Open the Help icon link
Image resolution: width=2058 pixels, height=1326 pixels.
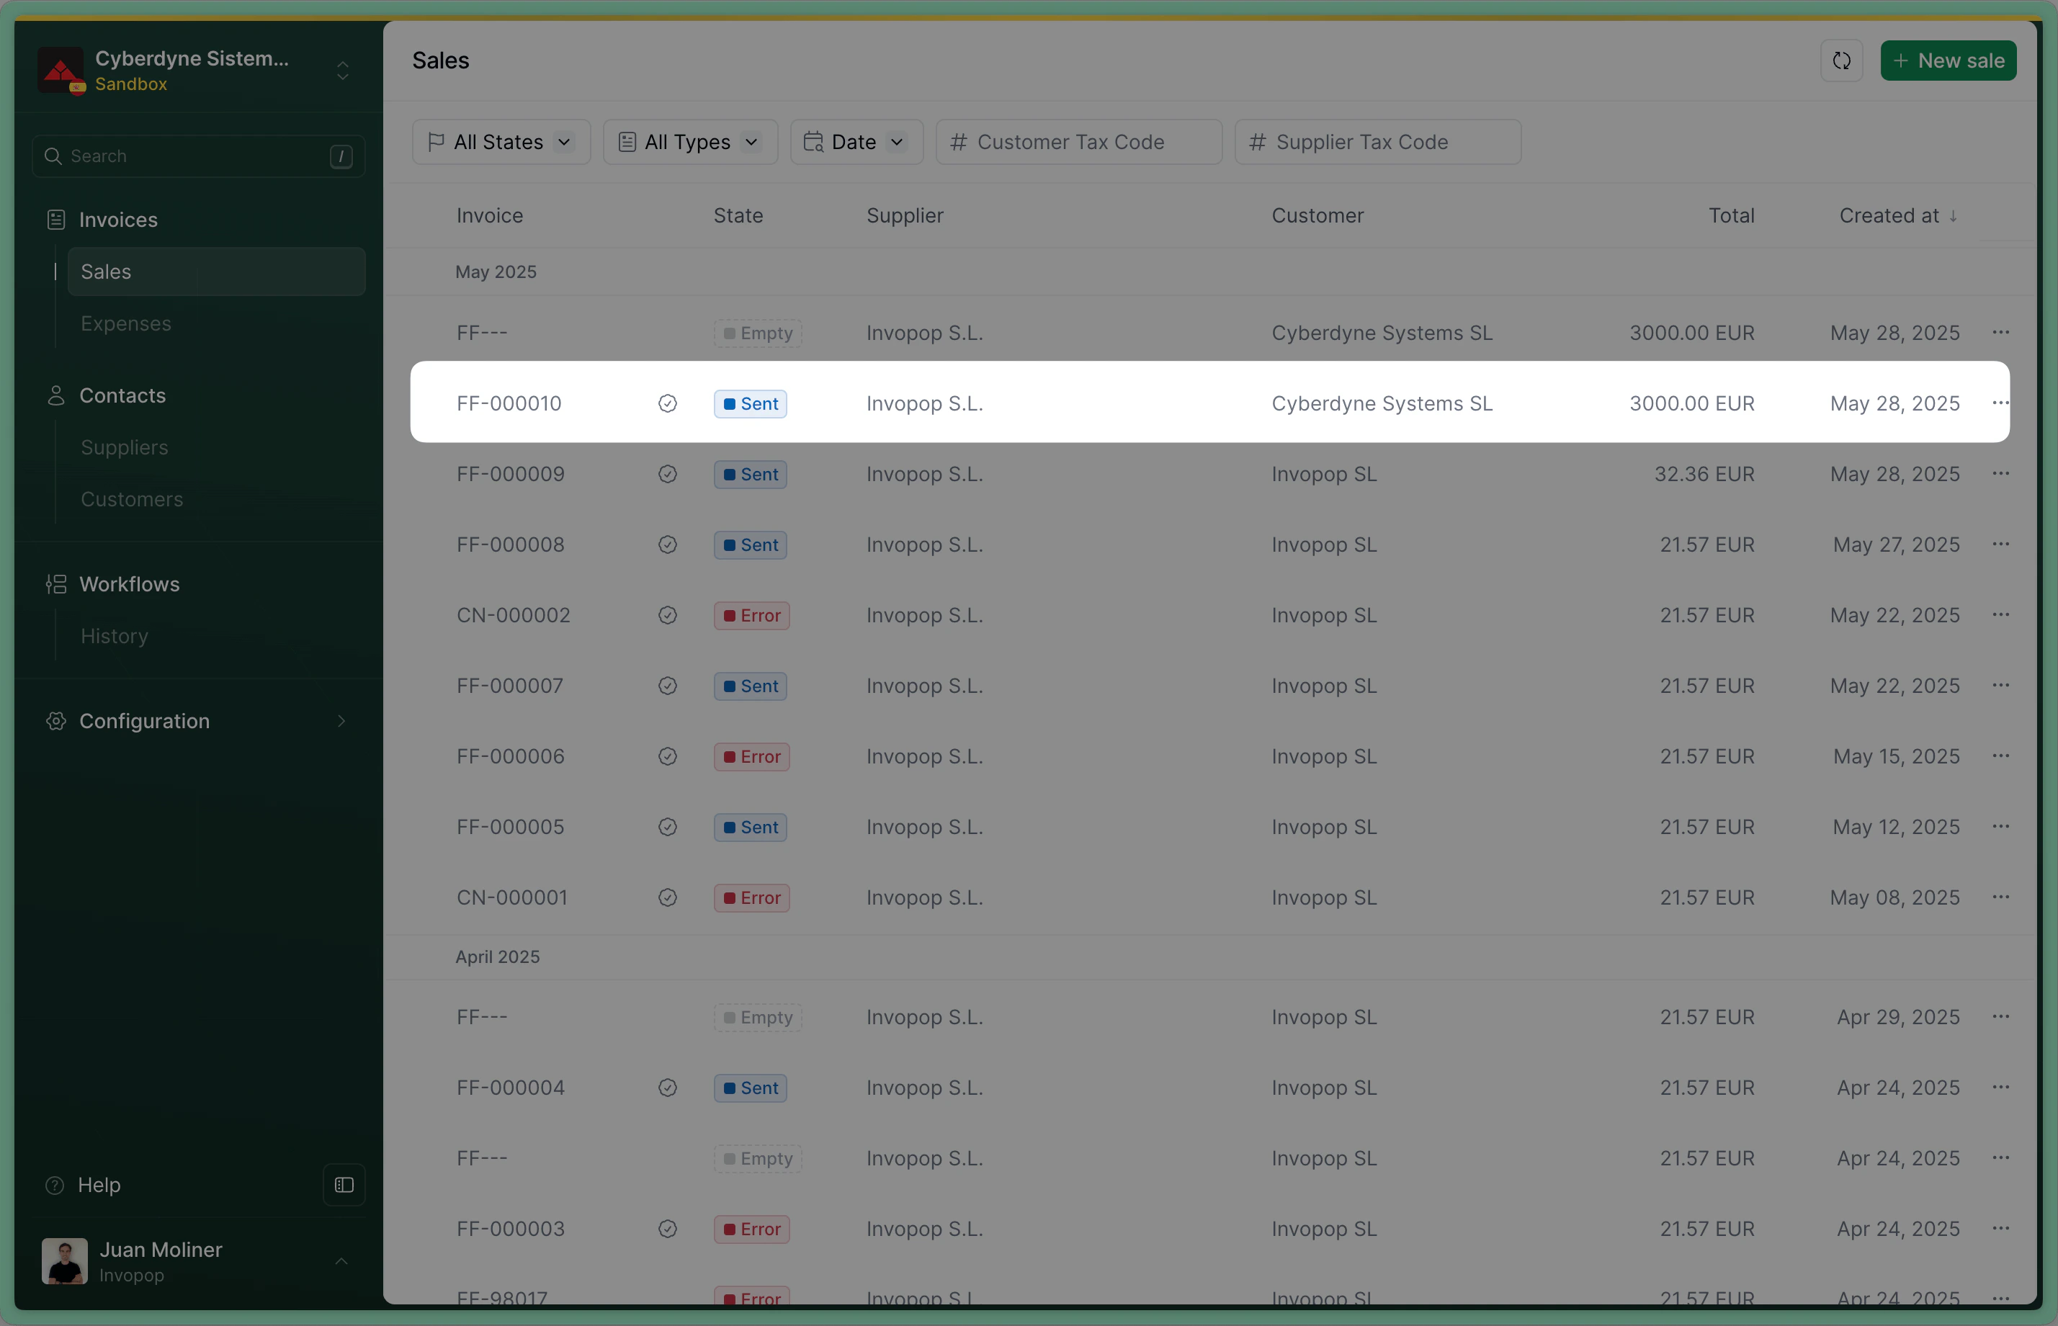(x=55, y=1186)
